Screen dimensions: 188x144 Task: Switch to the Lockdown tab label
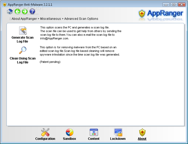pyautogui.click(x=118, y=139)
